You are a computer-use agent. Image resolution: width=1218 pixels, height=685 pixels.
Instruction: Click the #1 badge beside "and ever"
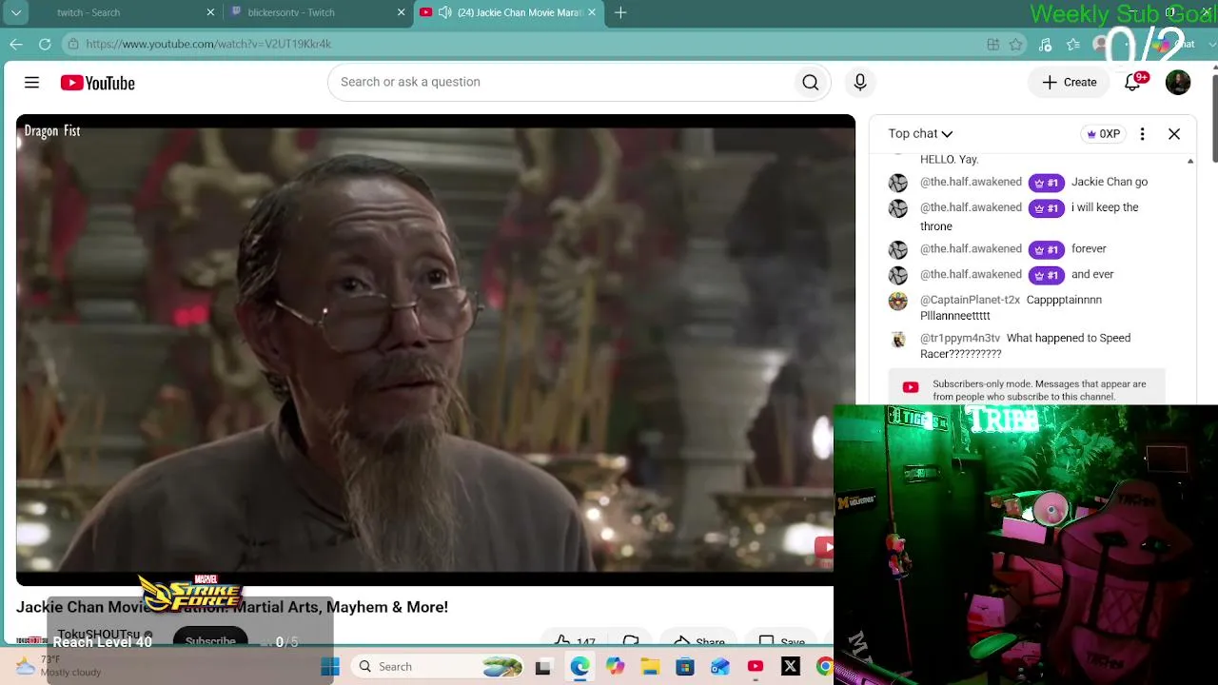(1046, 275)
